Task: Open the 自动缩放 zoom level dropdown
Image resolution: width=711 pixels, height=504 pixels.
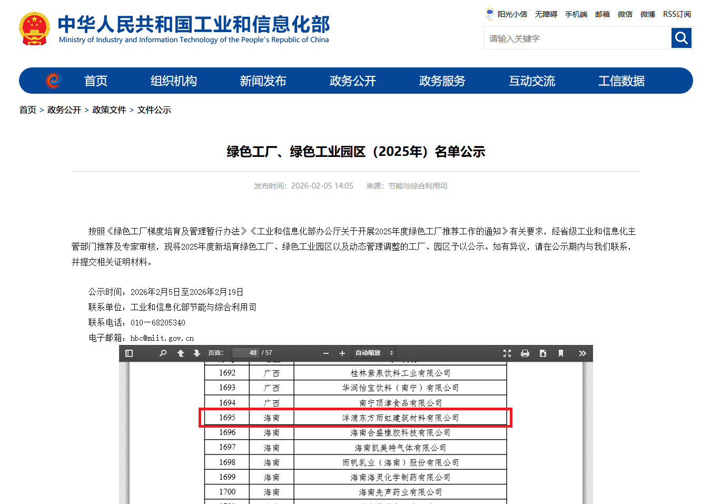Action: click(373, 353)
